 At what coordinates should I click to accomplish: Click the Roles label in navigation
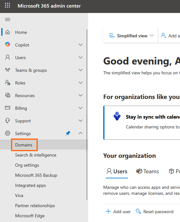point(20,83)
